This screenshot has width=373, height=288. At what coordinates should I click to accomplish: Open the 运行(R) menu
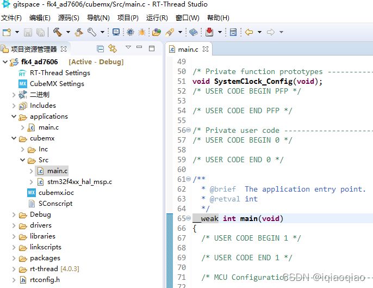point(157,18)
